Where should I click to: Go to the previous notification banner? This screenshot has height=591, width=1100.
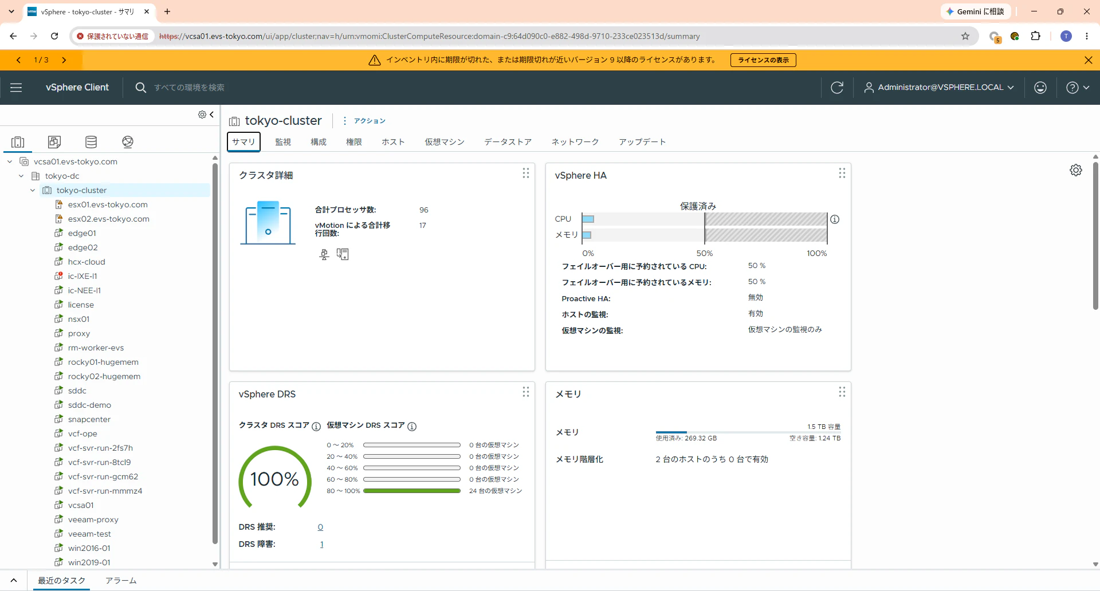(18, 60)
